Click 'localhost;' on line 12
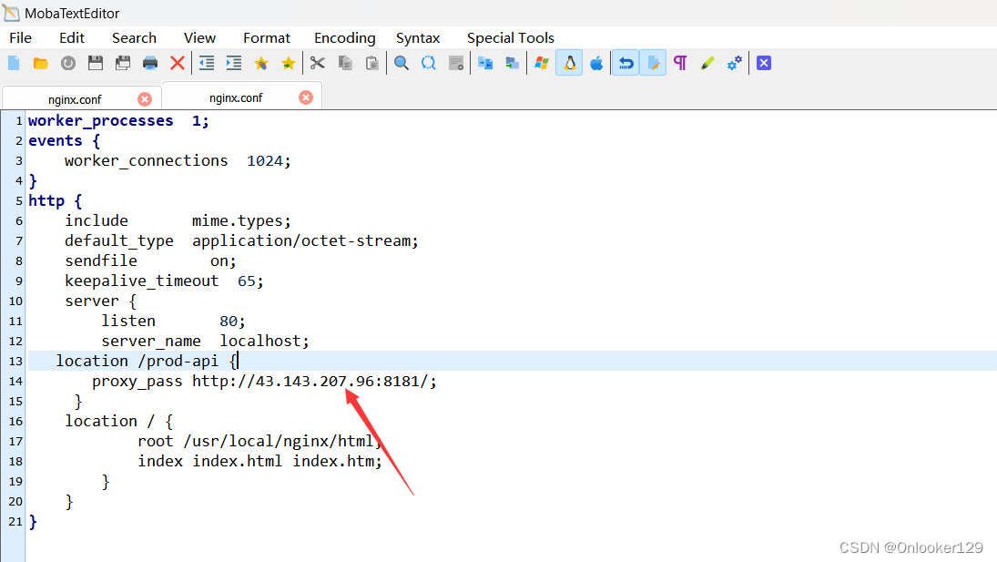Viewport: 997px width, 562px height. pos(265,341)
